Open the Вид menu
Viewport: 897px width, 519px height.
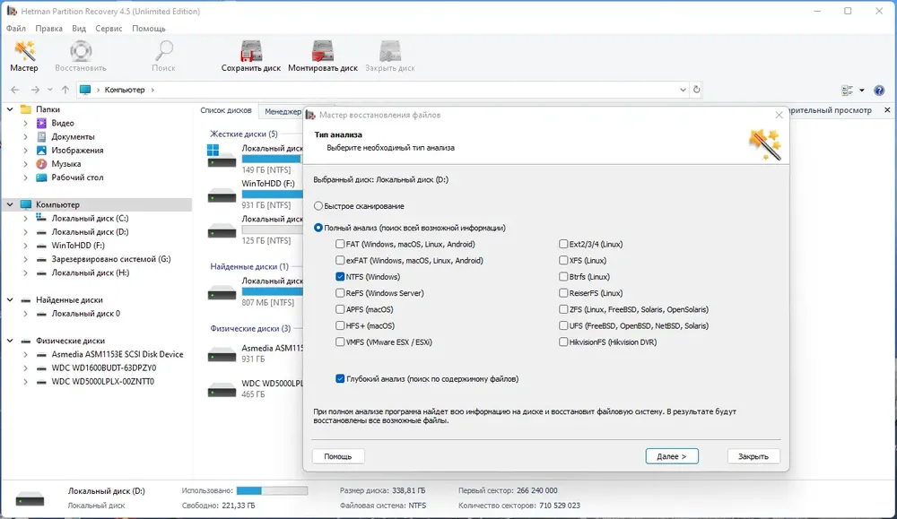click(x=79, y=29)
